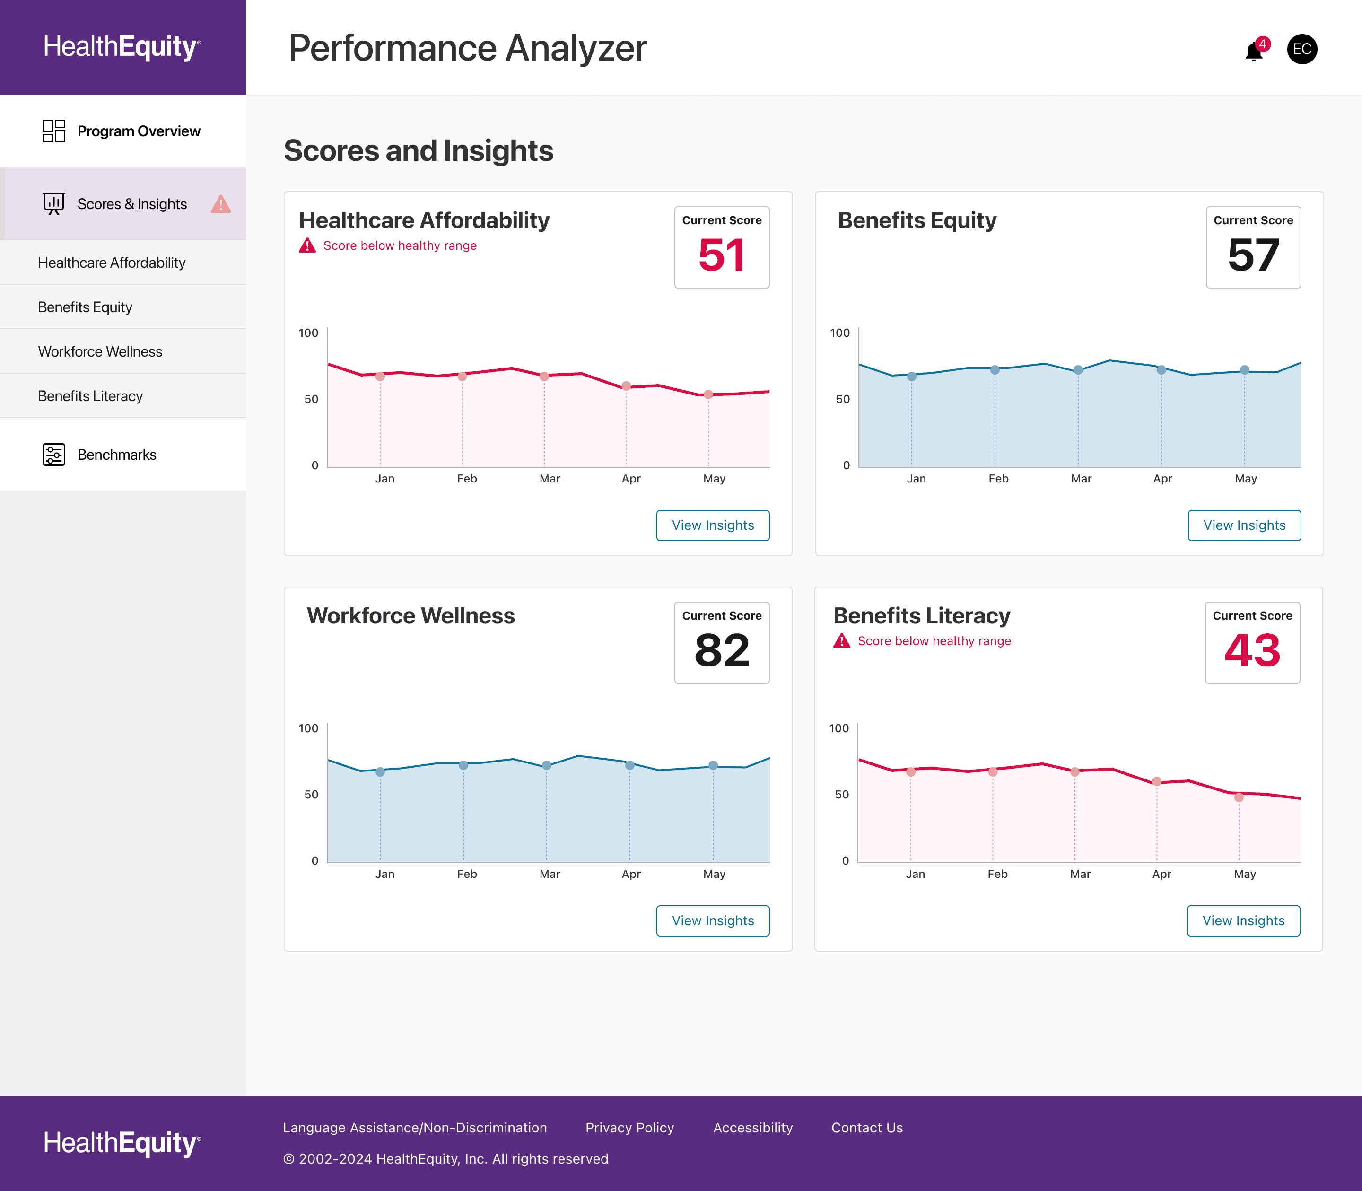Select Scores & Insights menu item
The height and width of the screenshot is (1191, 1362).
(x=123, y=204)
